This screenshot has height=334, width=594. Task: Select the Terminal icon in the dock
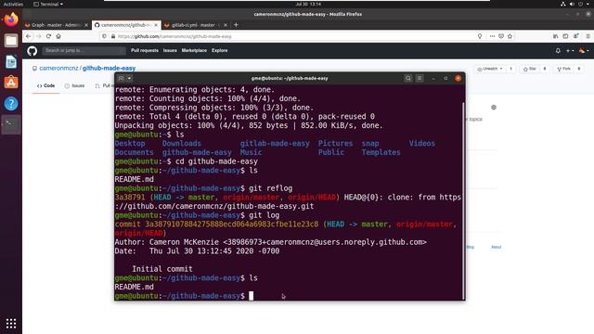click(11, 123)
